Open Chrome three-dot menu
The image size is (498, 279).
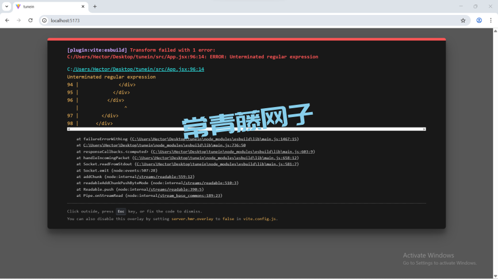(x=491, y=21)
